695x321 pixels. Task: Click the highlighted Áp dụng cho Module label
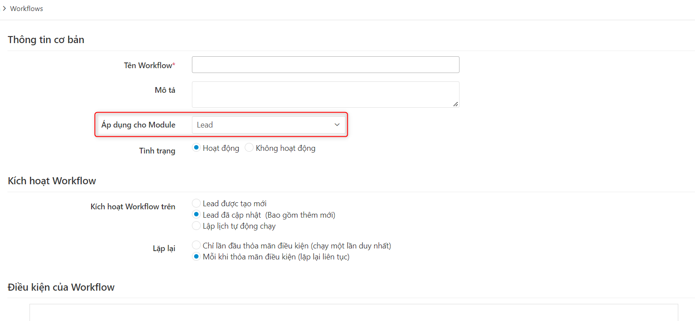[138, 124]
